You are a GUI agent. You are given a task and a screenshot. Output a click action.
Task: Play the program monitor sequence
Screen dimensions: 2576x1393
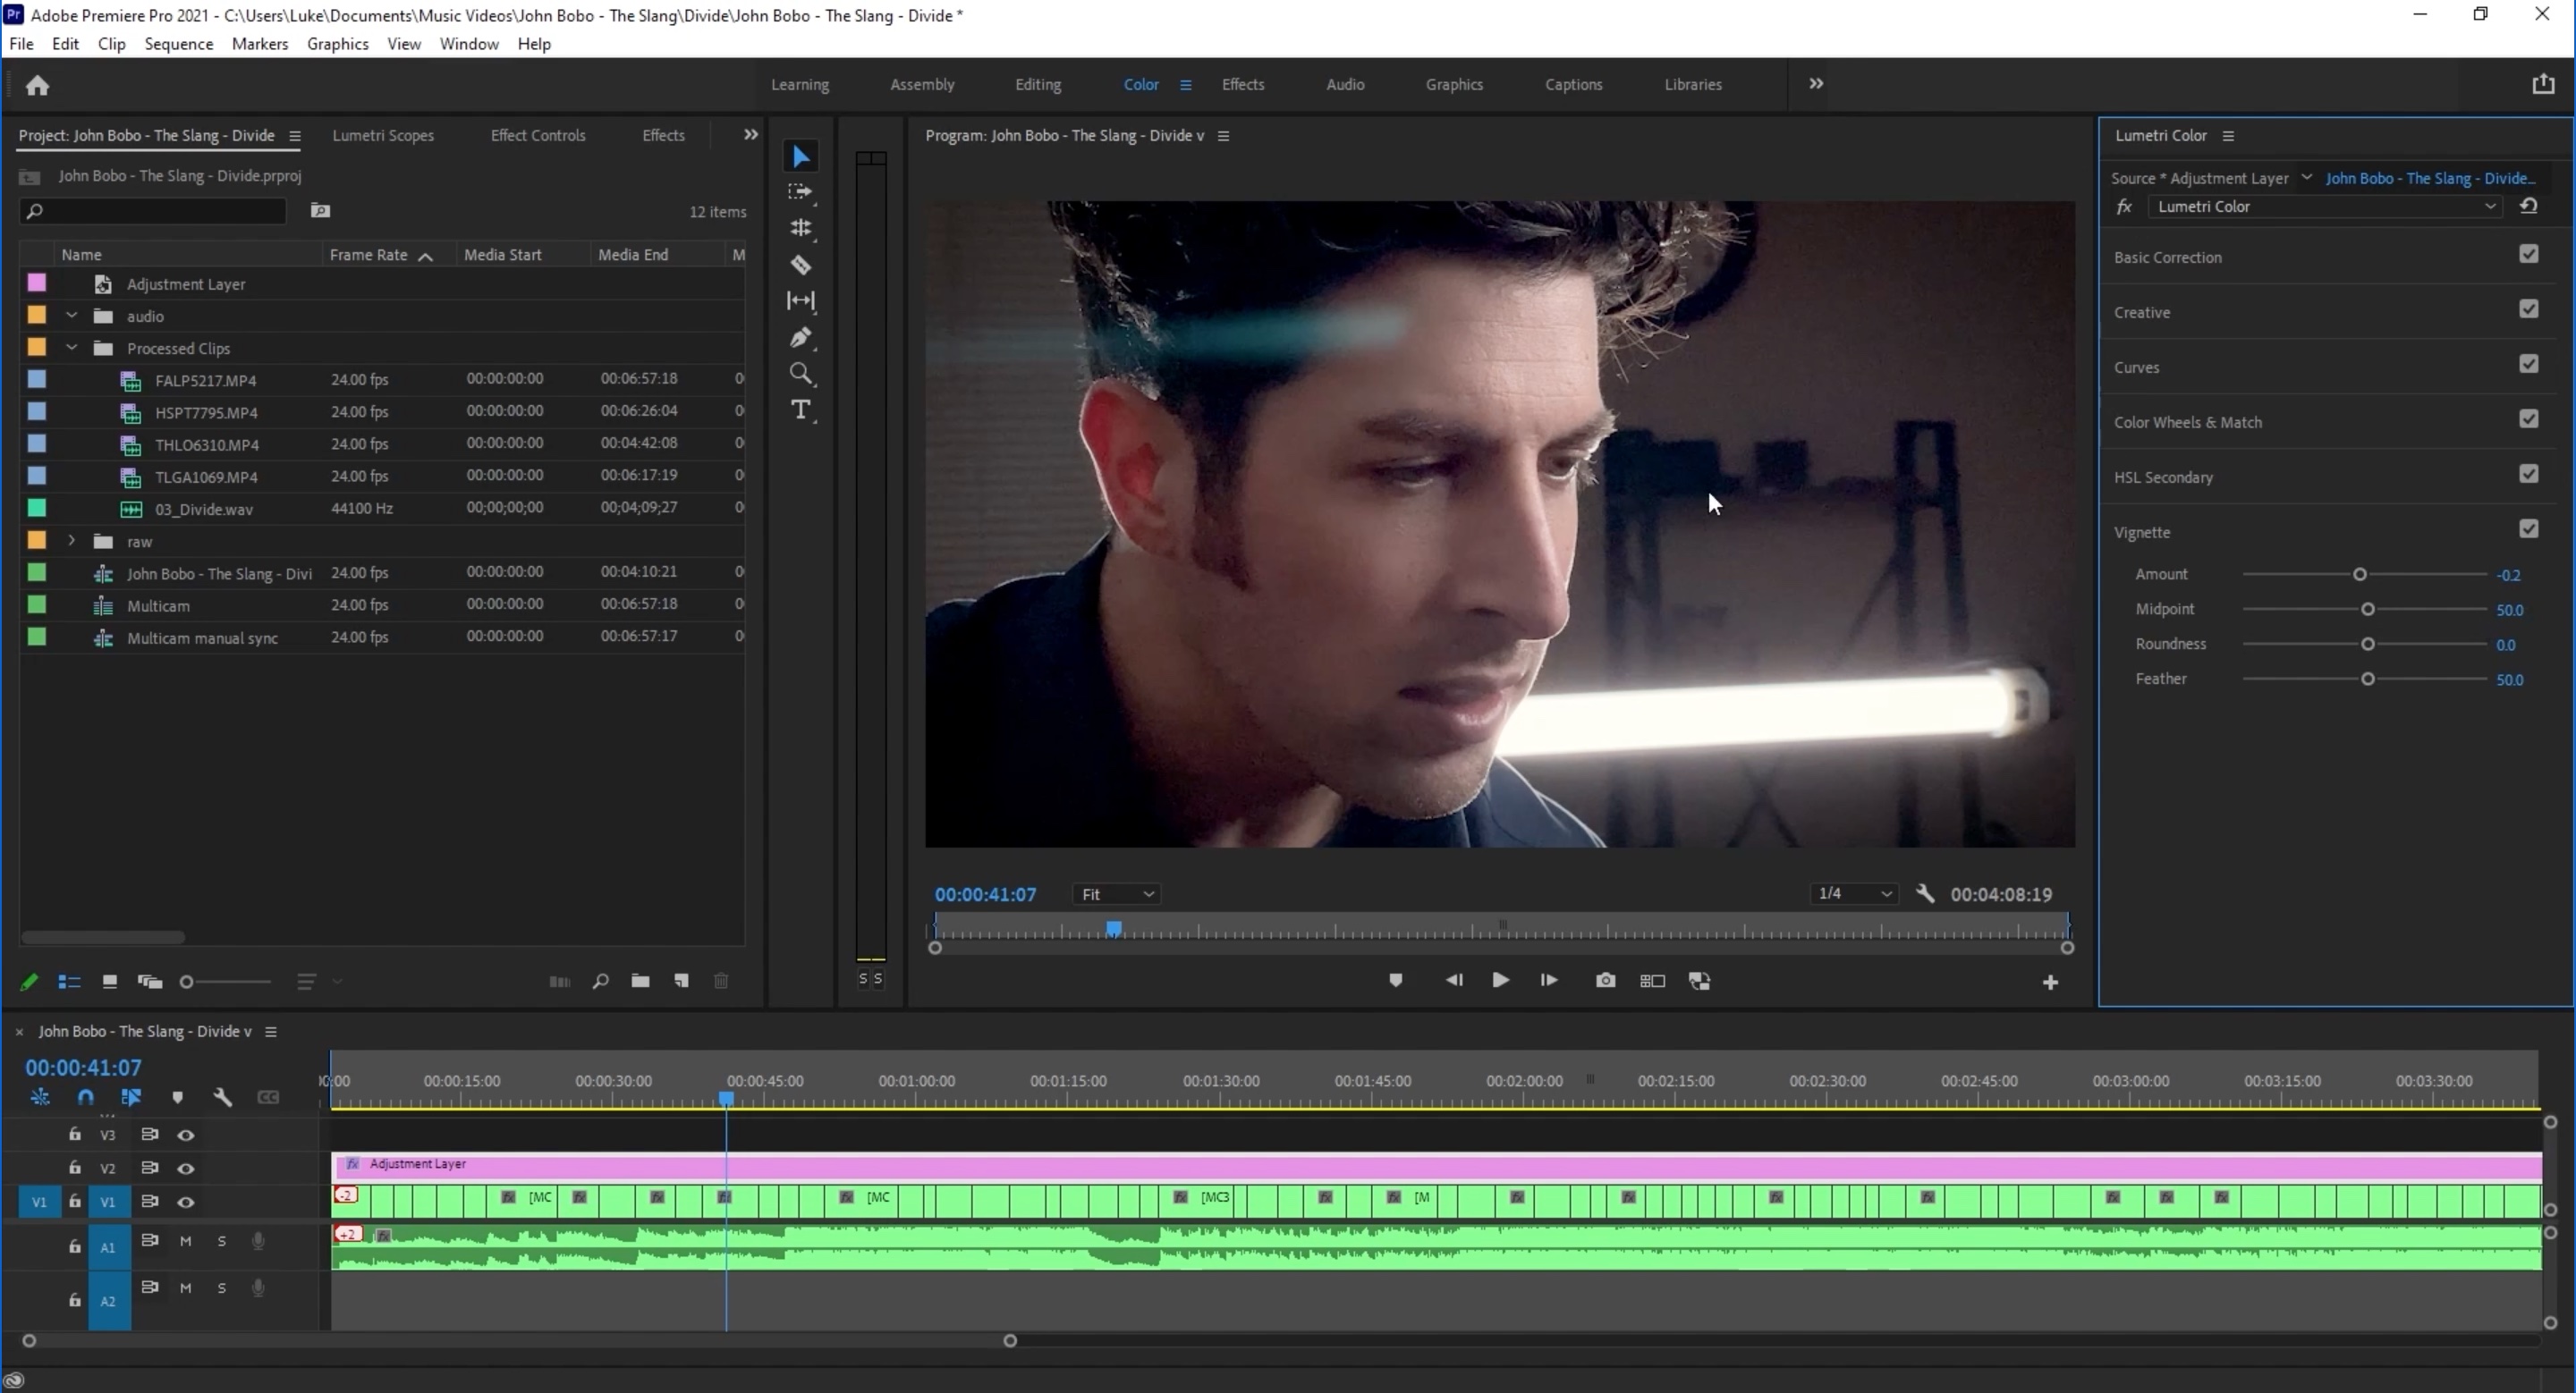(x=1500, y=982)
